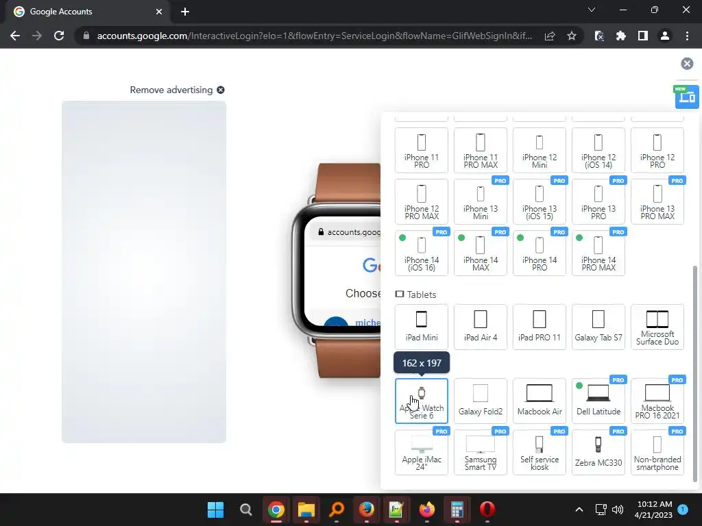This screenshot has width=702, height=526.
Task: Close the simulator overlay with the X
Action: [687, 64]
